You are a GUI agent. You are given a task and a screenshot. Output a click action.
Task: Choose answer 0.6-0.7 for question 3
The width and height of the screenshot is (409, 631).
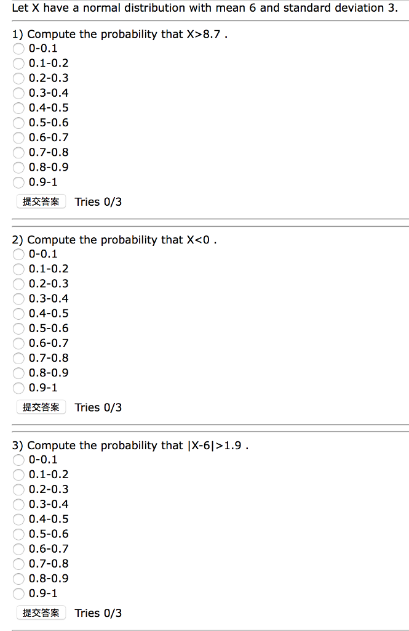click(x=18, y=548)
